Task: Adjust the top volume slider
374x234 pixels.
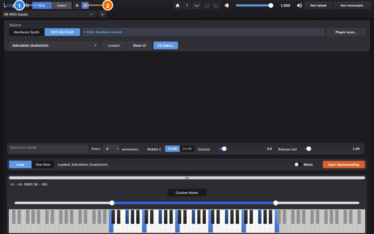Action: click(254, 5)
